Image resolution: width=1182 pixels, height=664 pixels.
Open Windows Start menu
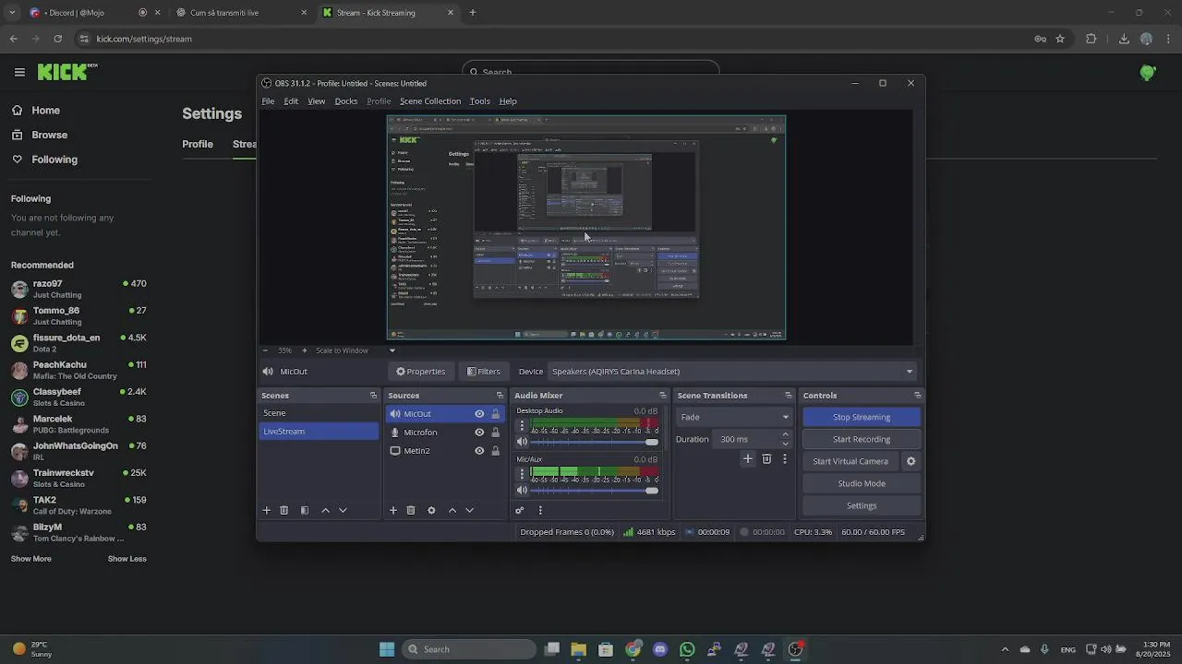pos(387,649)
